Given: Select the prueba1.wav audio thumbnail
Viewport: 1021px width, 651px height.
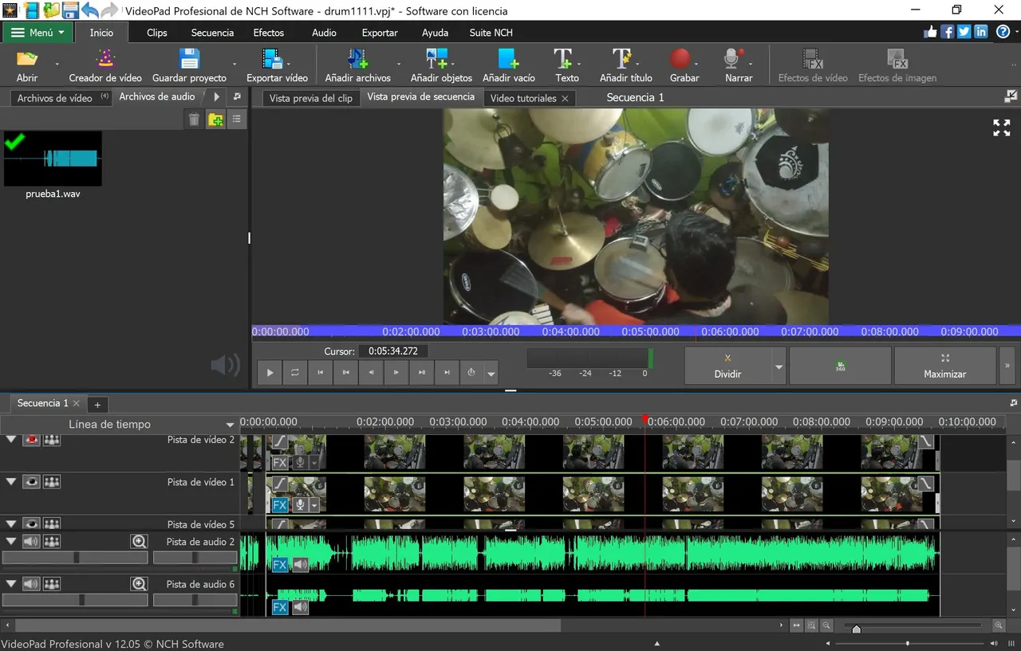Looking at the screenshot, I should click(x=53, y=159).
